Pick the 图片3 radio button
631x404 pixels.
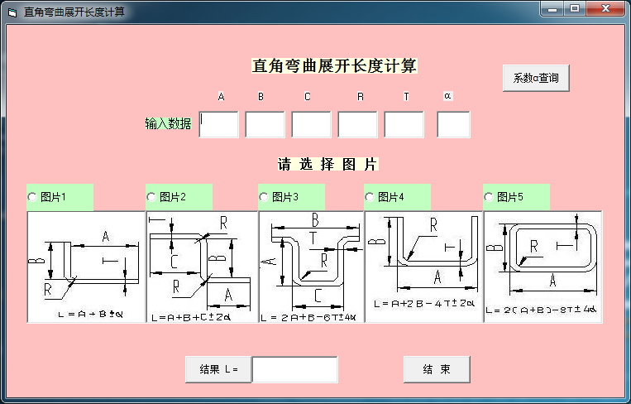(x=265, y=197)
